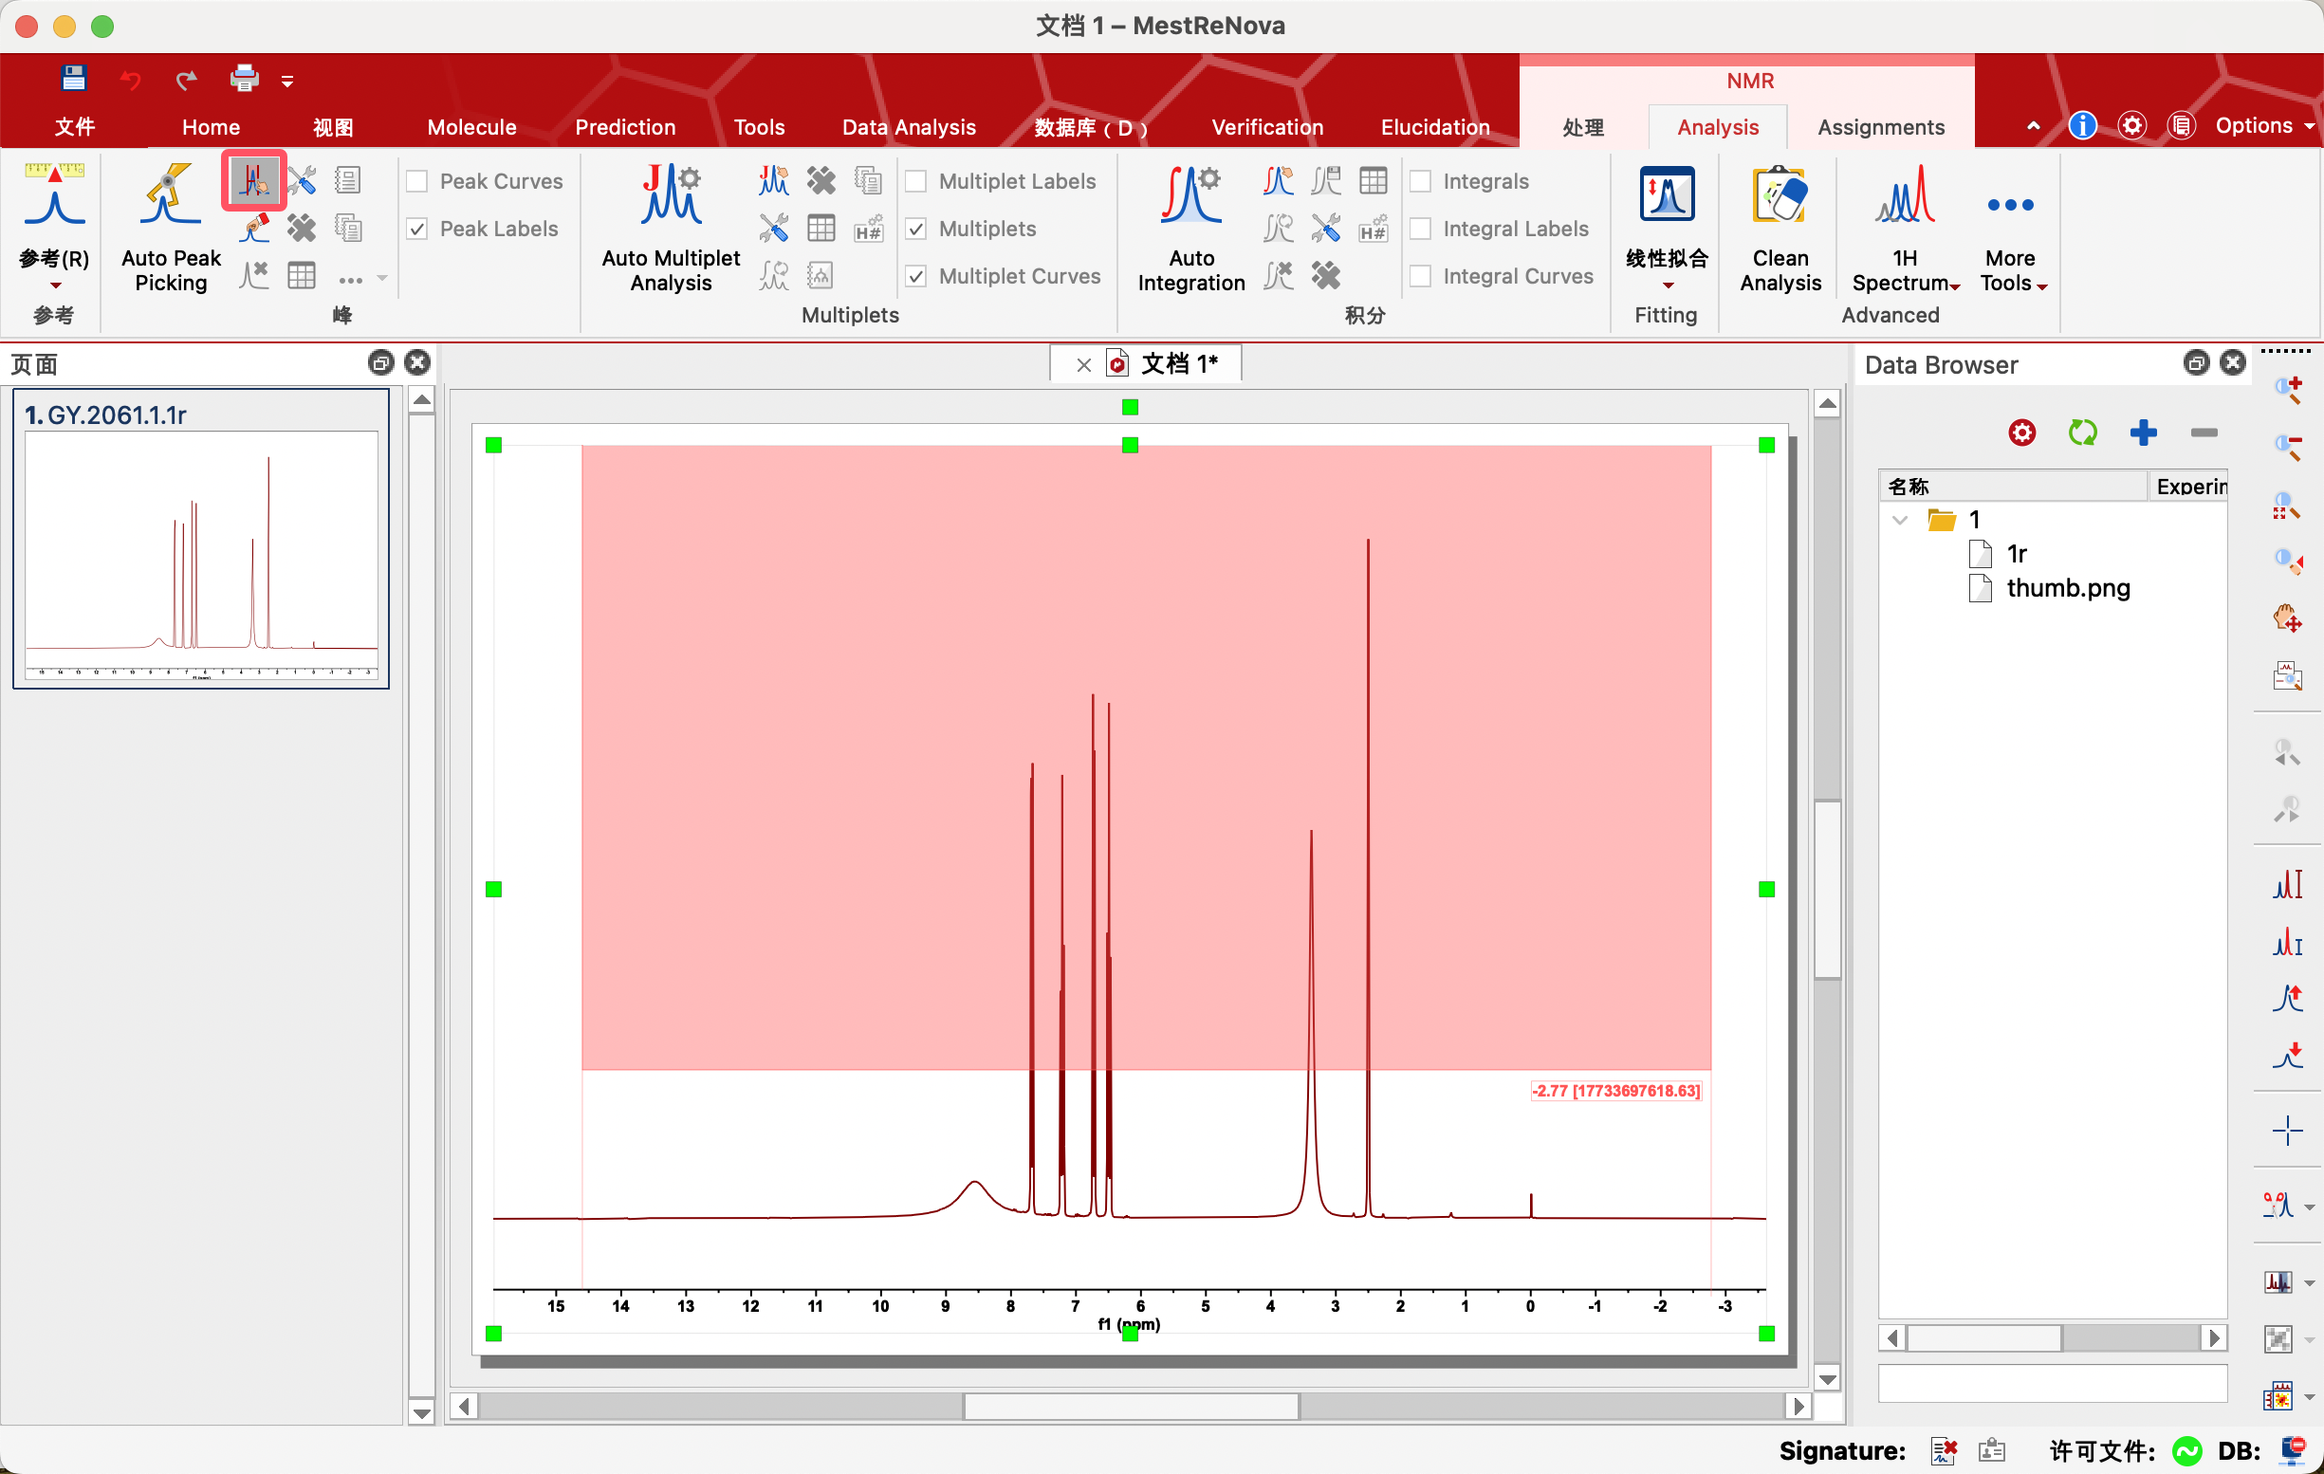
Task: Uncheck the Multiplets checkbox
Action: 917,229
